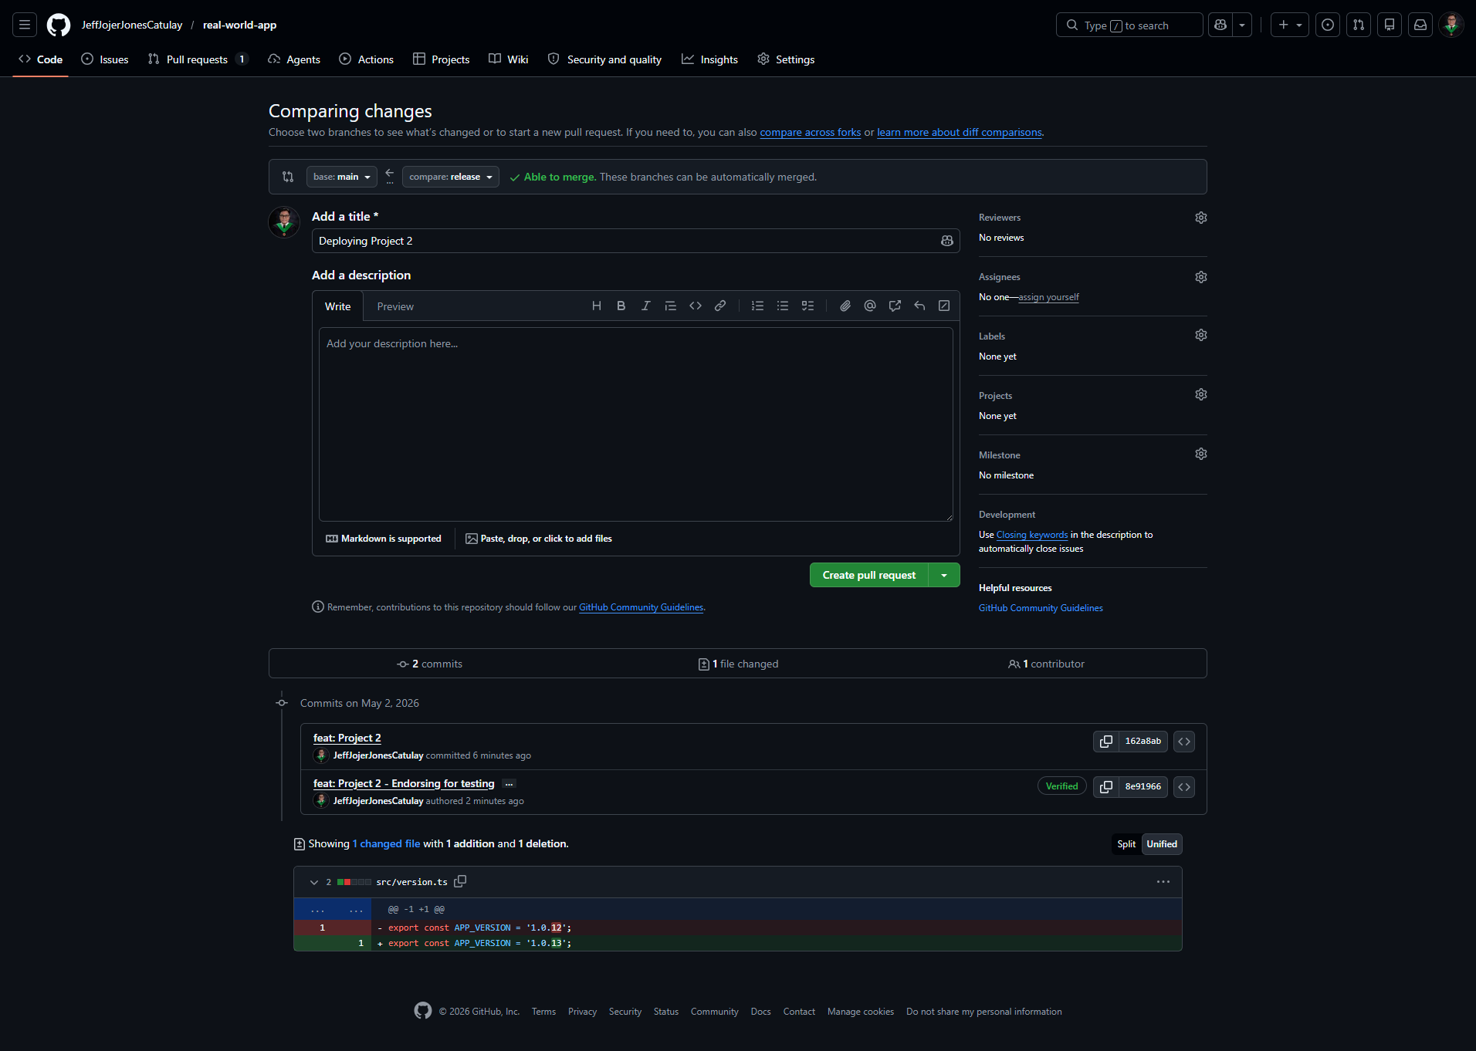The image size is (1476, 1051).
Task: Add a link in description editor
Action: pos(720,306)
